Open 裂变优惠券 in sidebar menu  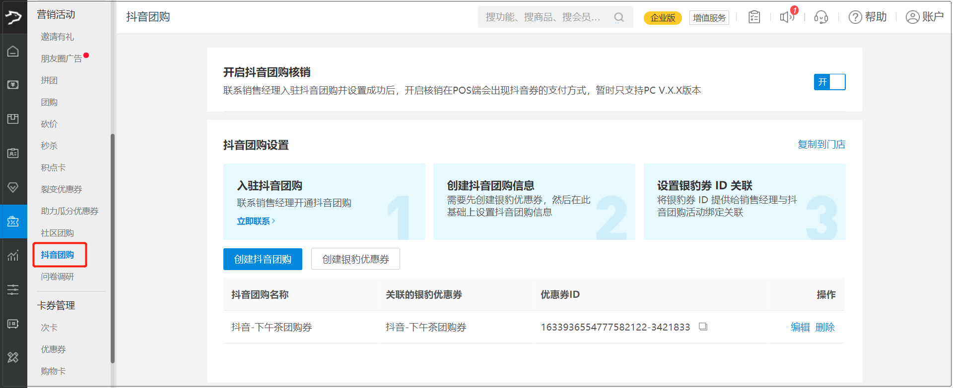(x=62, y=189)
